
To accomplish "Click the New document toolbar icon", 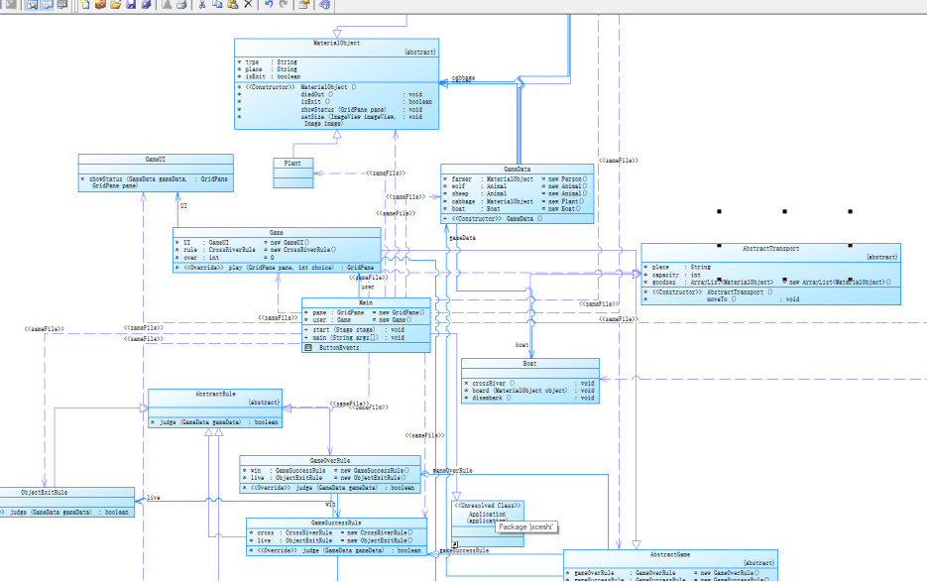I will click(x=85, y=4).
